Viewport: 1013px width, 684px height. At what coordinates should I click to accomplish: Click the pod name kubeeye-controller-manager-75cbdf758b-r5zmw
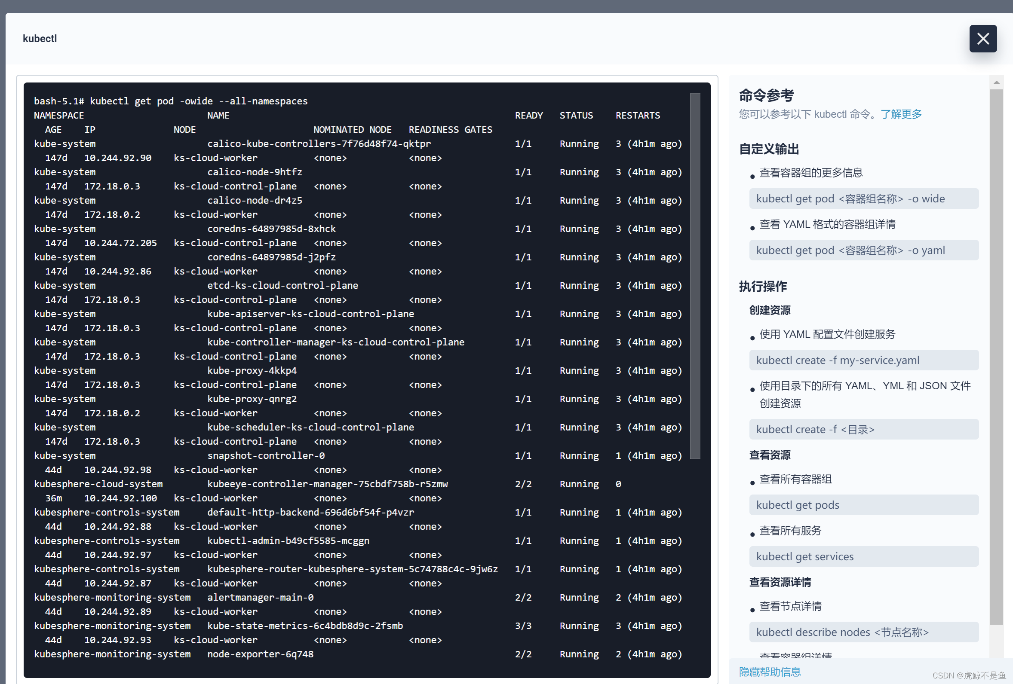click(x=327, y=484)
